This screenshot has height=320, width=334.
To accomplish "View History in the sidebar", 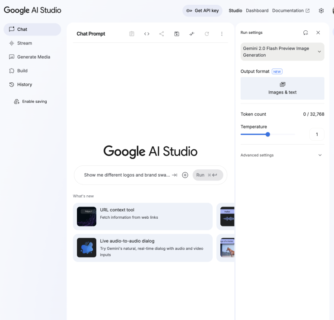I will pos(32,84).
